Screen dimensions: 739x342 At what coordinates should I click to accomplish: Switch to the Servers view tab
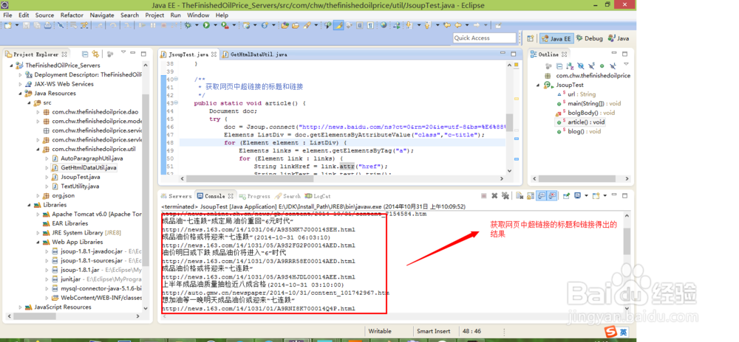[177, 196]
